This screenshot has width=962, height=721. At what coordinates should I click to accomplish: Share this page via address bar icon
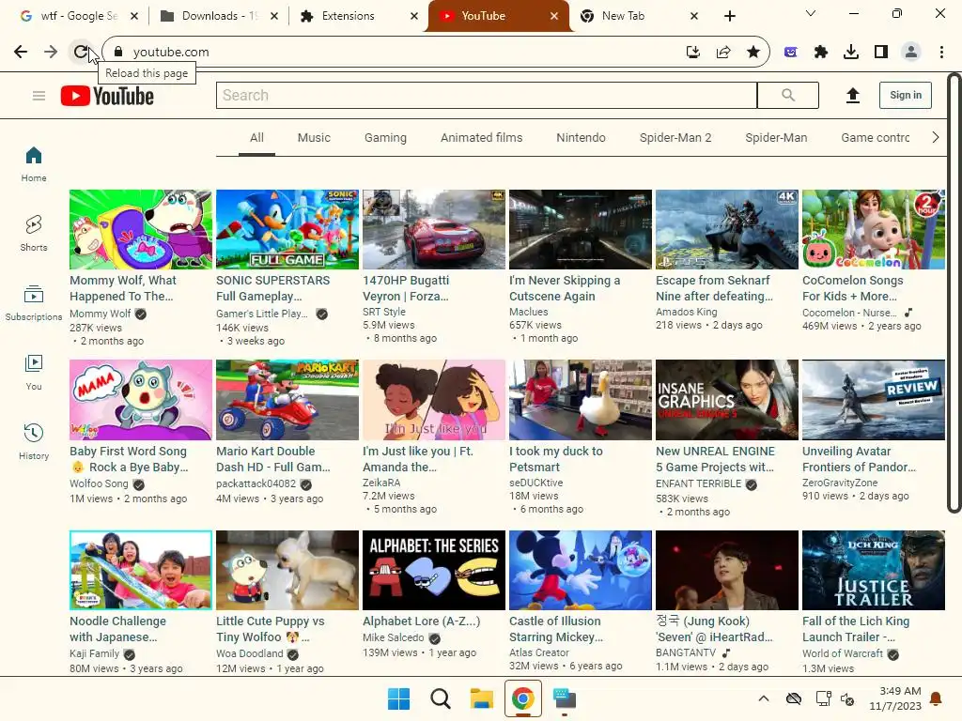[x=723, y=53]
